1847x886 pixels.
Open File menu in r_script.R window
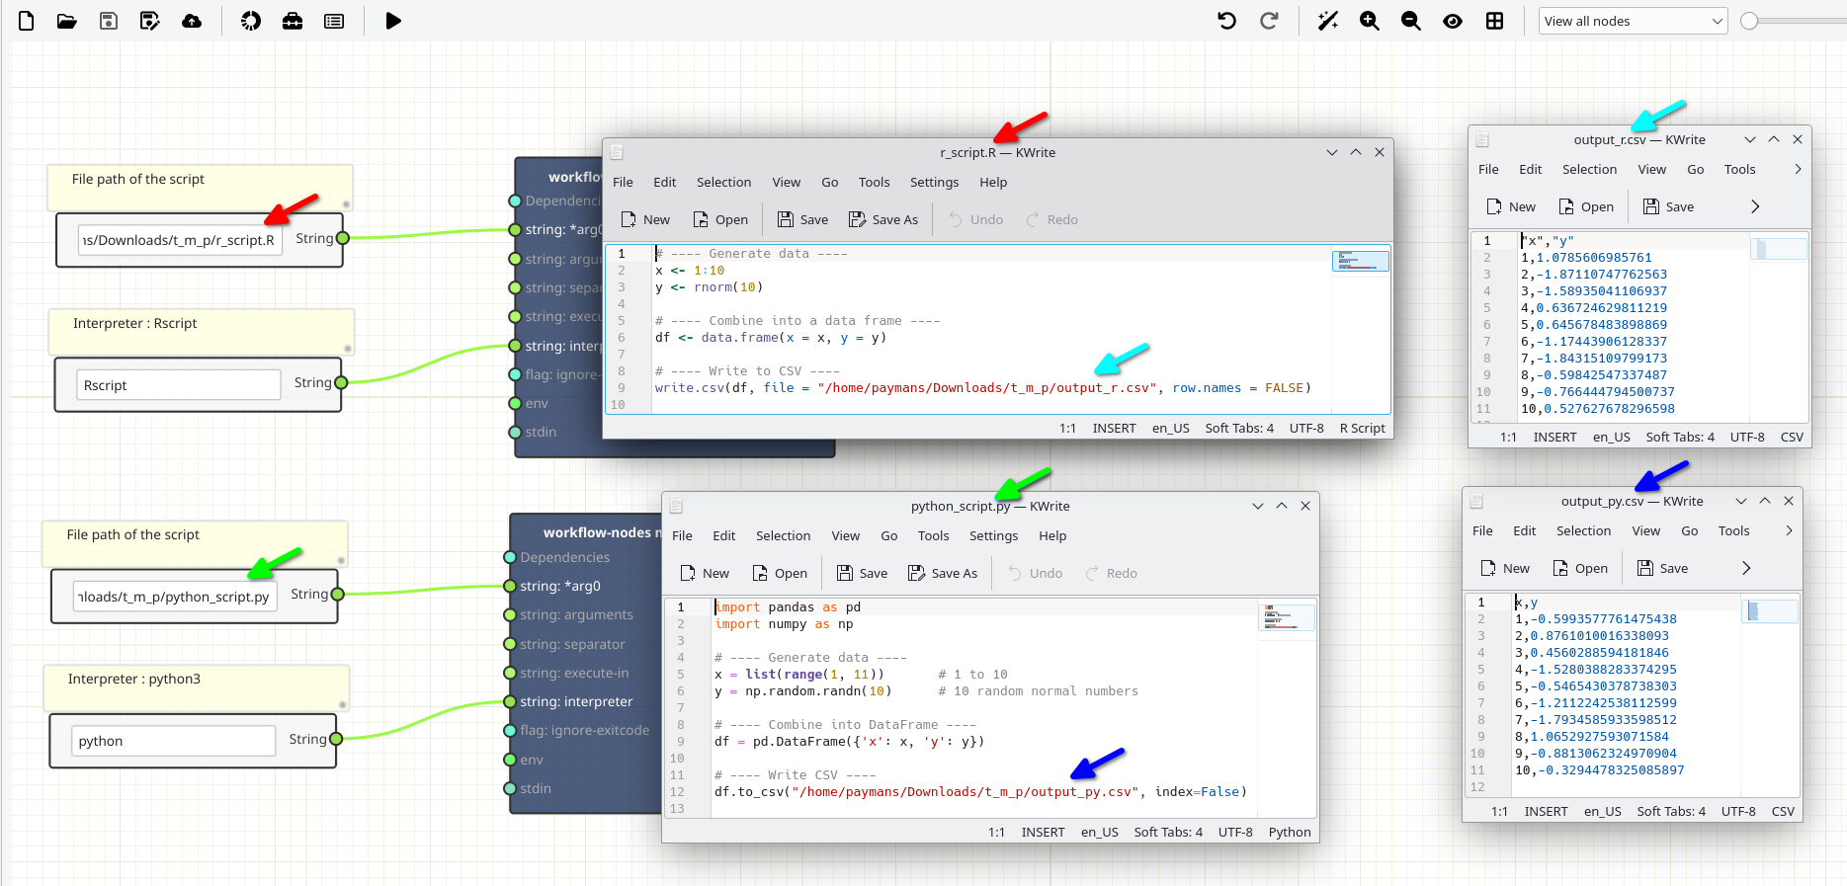(623, 182)
